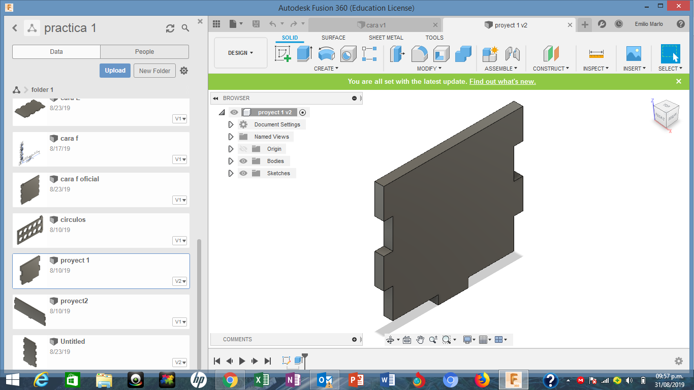Select the Press Pull tool

(397, 53)
